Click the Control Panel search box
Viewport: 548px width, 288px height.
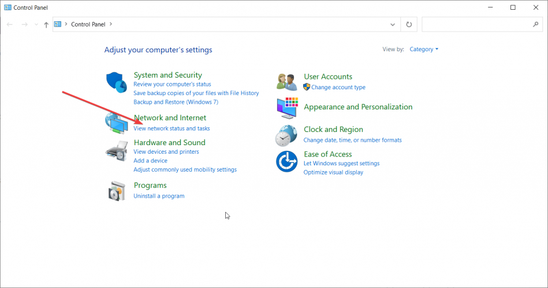click(x=476, y=24)
